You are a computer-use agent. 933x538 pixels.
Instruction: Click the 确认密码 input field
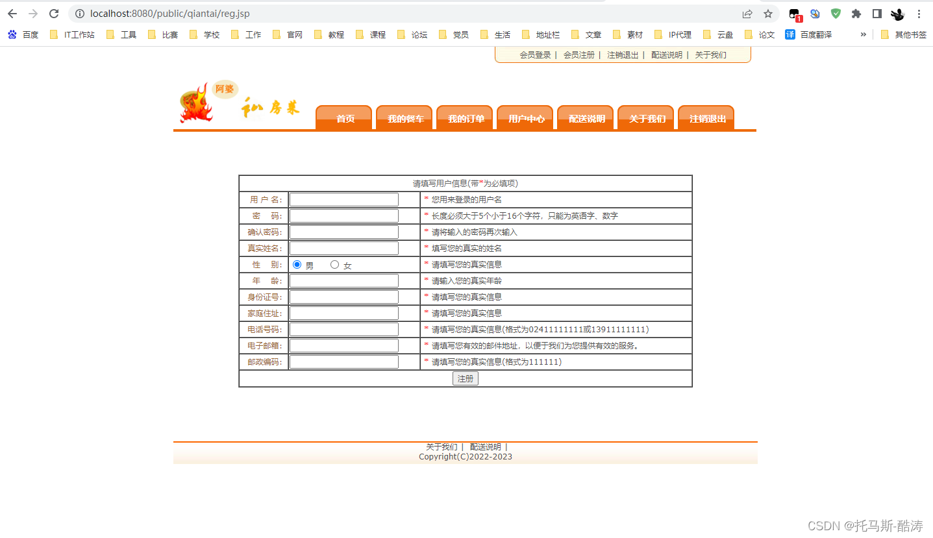pos(344,232)
